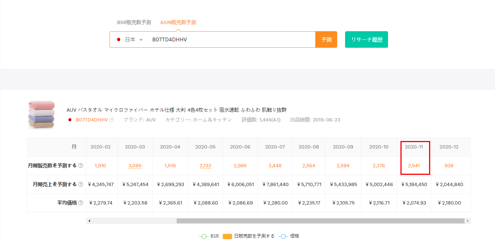The height and width of the screenshot is (241, 495).
Task: Click 評価数: 1,445(4.1) text
Action: [x=261, y=120]
